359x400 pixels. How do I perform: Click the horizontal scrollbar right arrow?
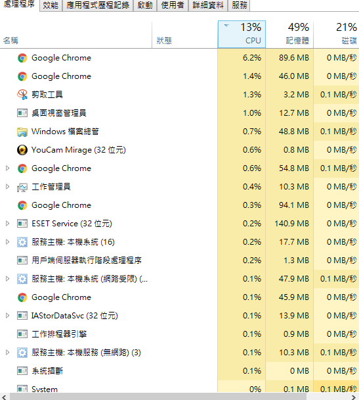coord(354,397)
